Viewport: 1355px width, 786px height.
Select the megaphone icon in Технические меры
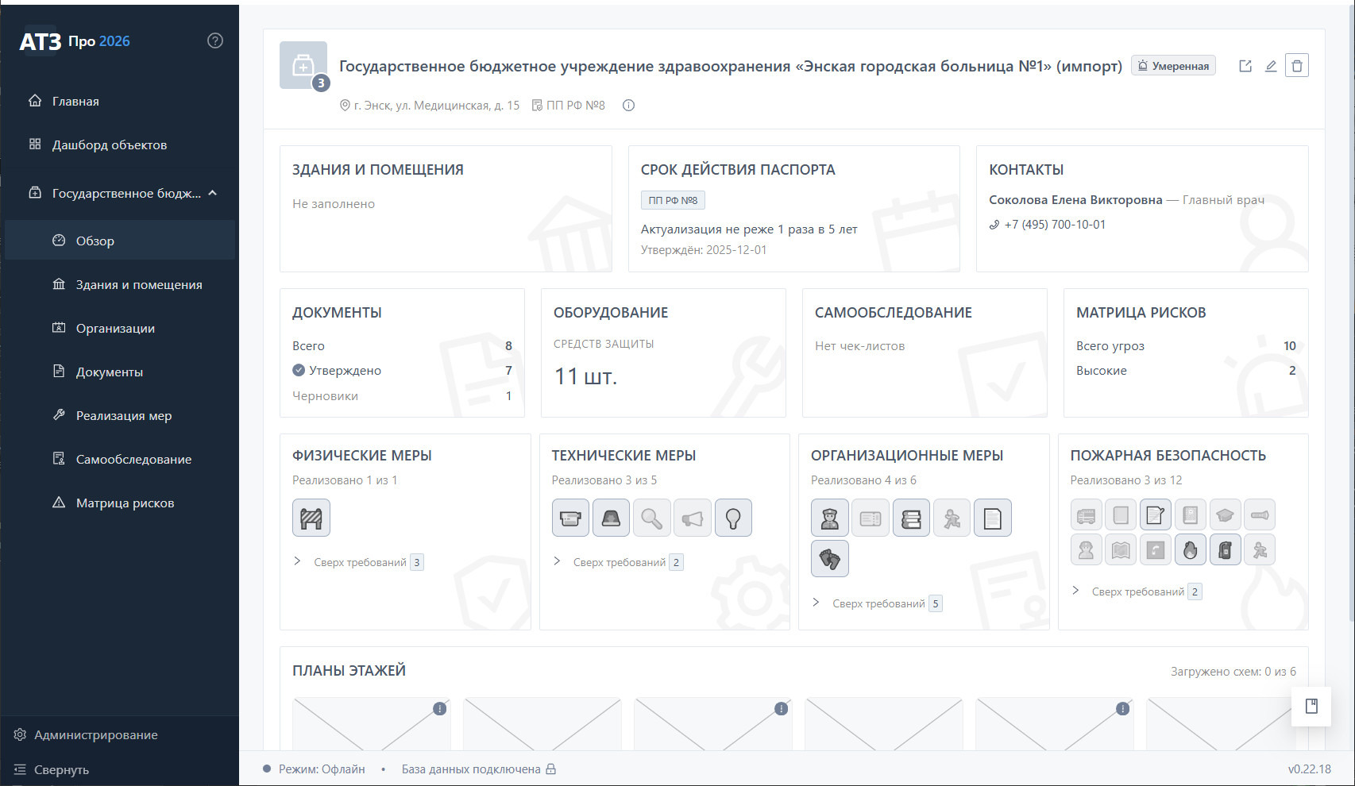pos(693,518)
